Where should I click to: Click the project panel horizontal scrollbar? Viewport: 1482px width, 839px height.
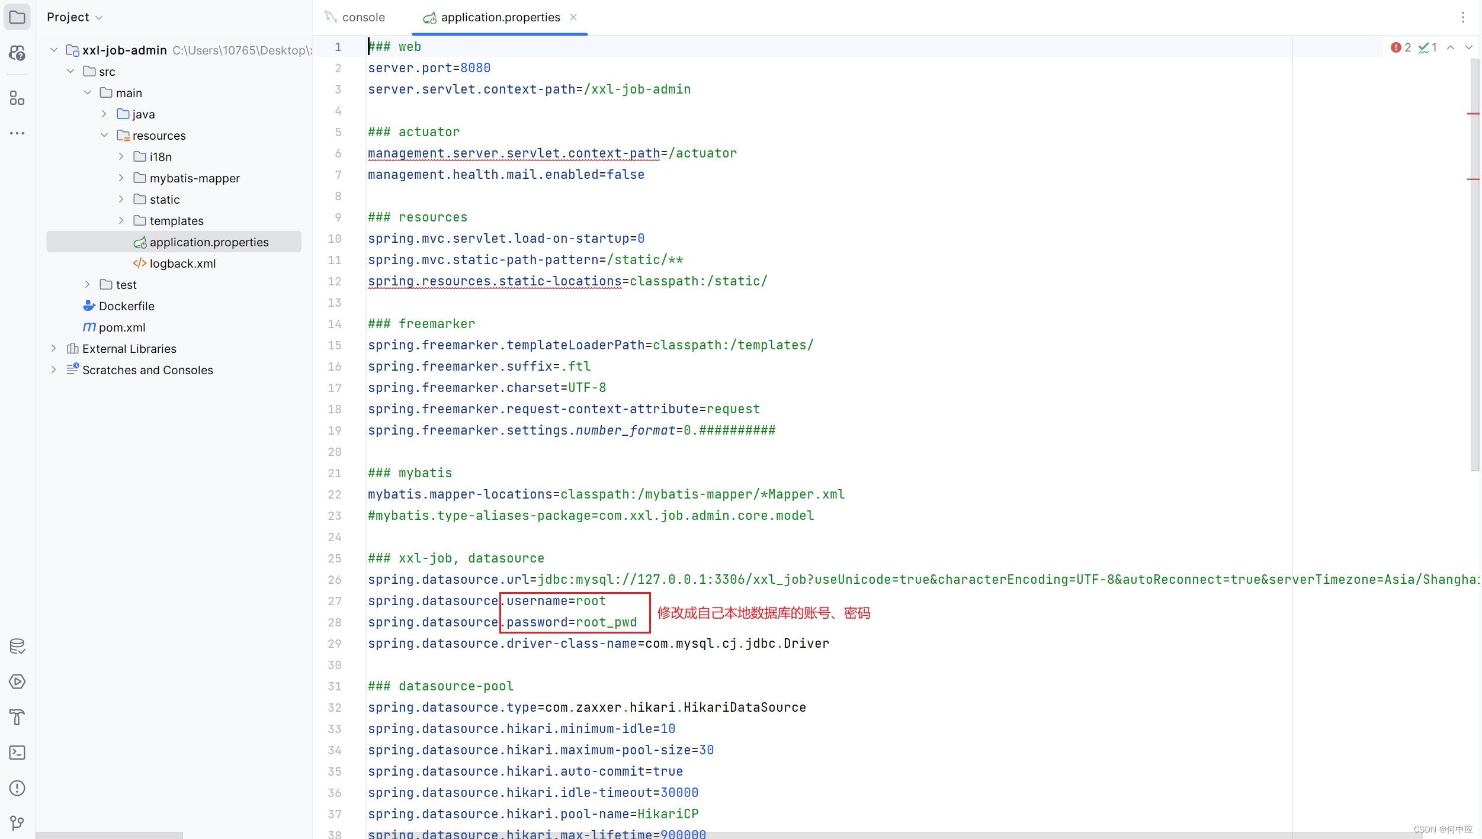(x=109, y=835)
